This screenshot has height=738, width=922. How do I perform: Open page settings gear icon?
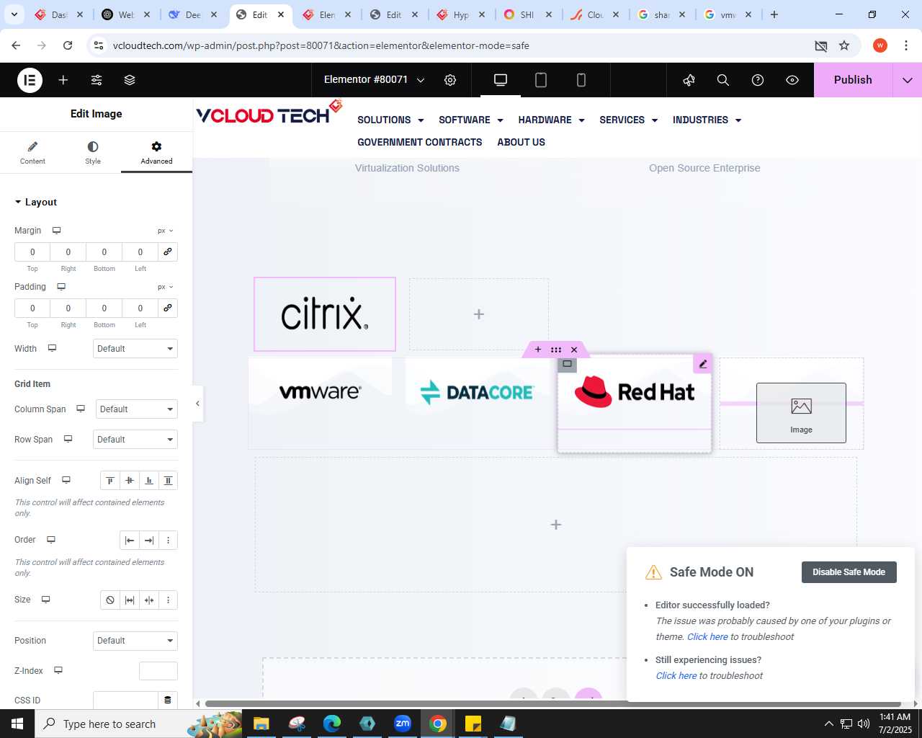[450, 80]
